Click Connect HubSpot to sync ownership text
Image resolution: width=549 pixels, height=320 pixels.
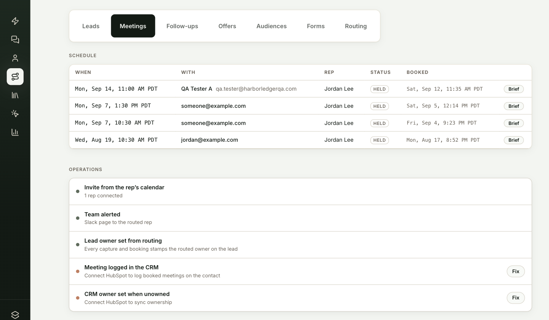click(128, 302)
